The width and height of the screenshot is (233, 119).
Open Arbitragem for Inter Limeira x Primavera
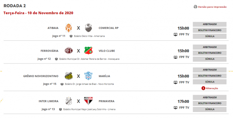pos(210,97)
